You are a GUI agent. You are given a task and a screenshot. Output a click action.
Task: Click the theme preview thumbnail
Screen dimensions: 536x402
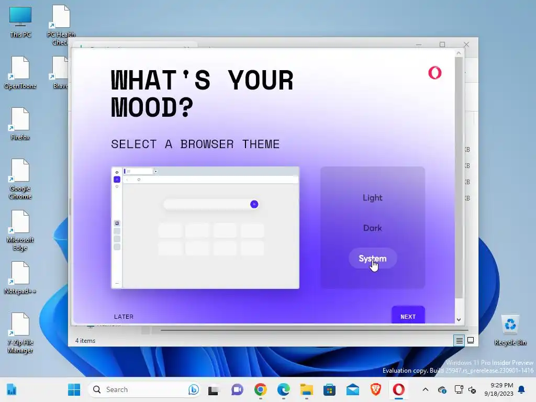205,228
